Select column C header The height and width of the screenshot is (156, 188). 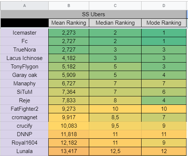pos(115,6)
